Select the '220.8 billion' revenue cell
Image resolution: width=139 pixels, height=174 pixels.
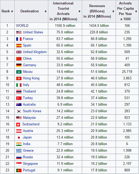[99, 32]
